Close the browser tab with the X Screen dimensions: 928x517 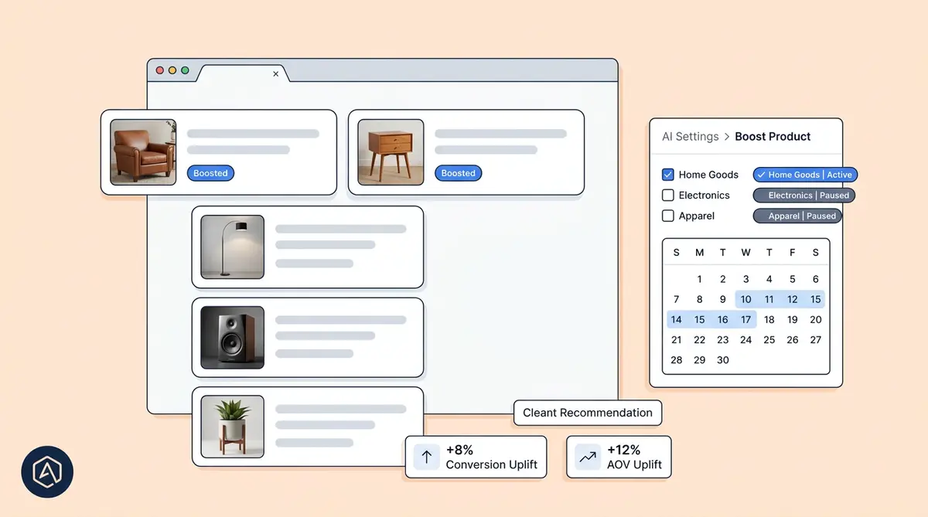pos(276,74)
